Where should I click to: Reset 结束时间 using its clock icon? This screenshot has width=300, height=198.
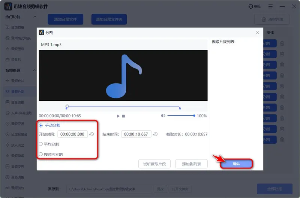coord(155,134)
